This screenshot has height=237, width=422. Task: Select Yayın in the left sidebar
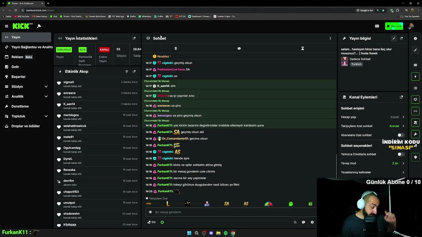click(x=26, y=37)
